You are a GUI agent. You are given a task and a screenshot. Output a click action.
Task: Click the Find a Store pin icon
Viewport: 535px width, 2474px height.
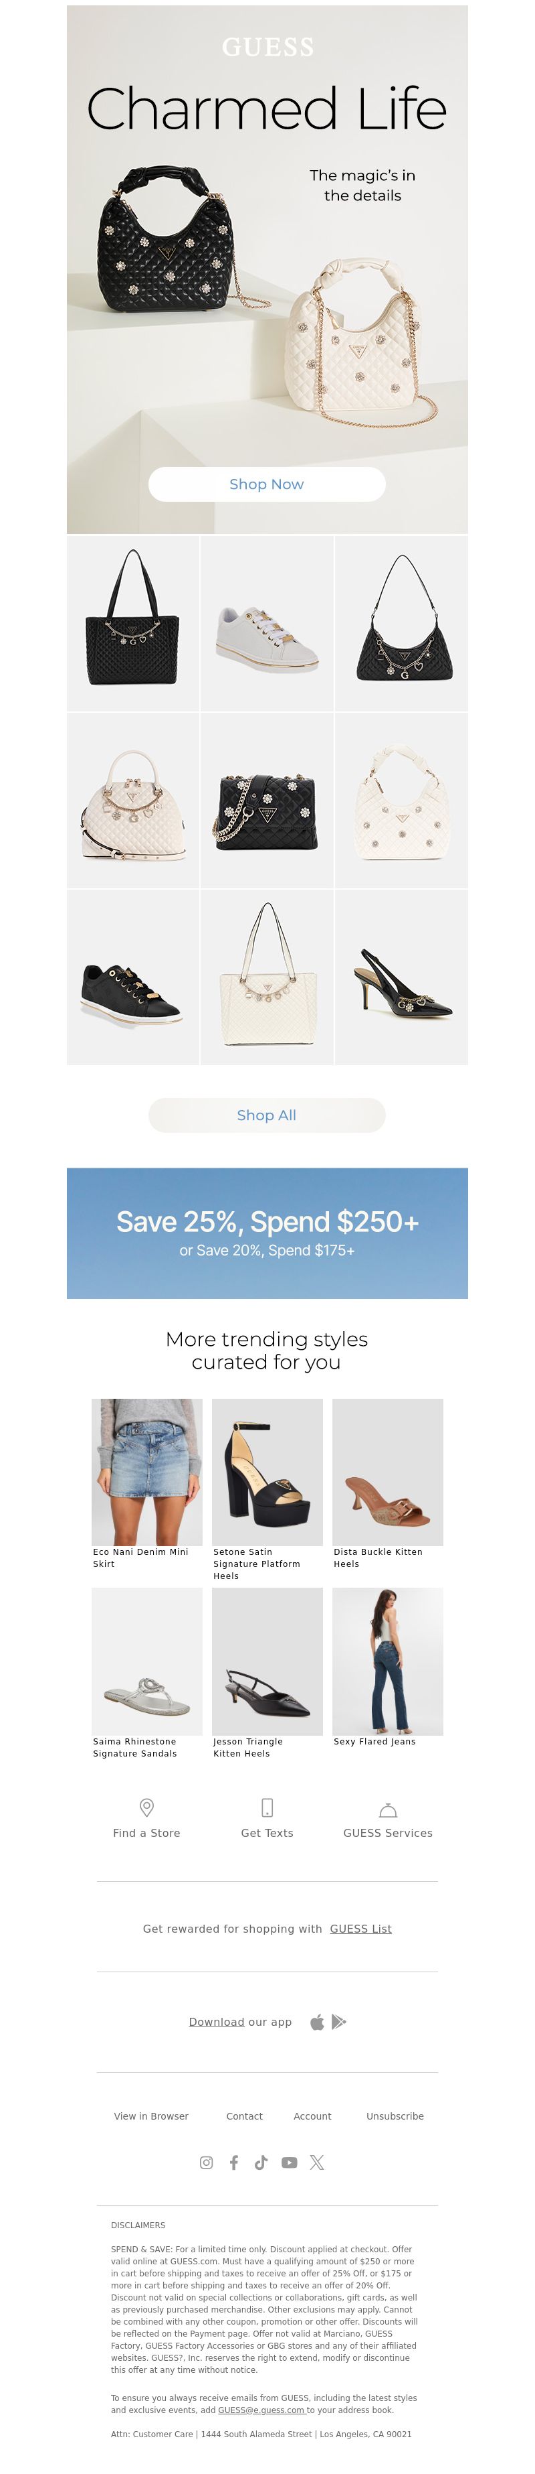tap(146, 1807)
